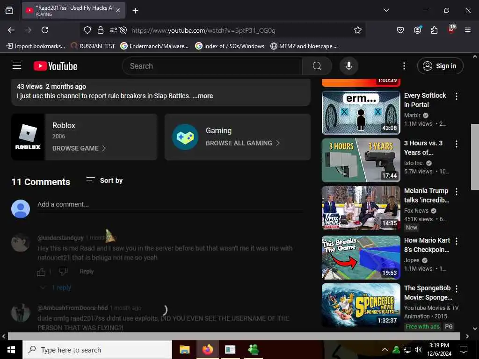Open options for Every Softlock in Portal

click(x=457, y=96)
